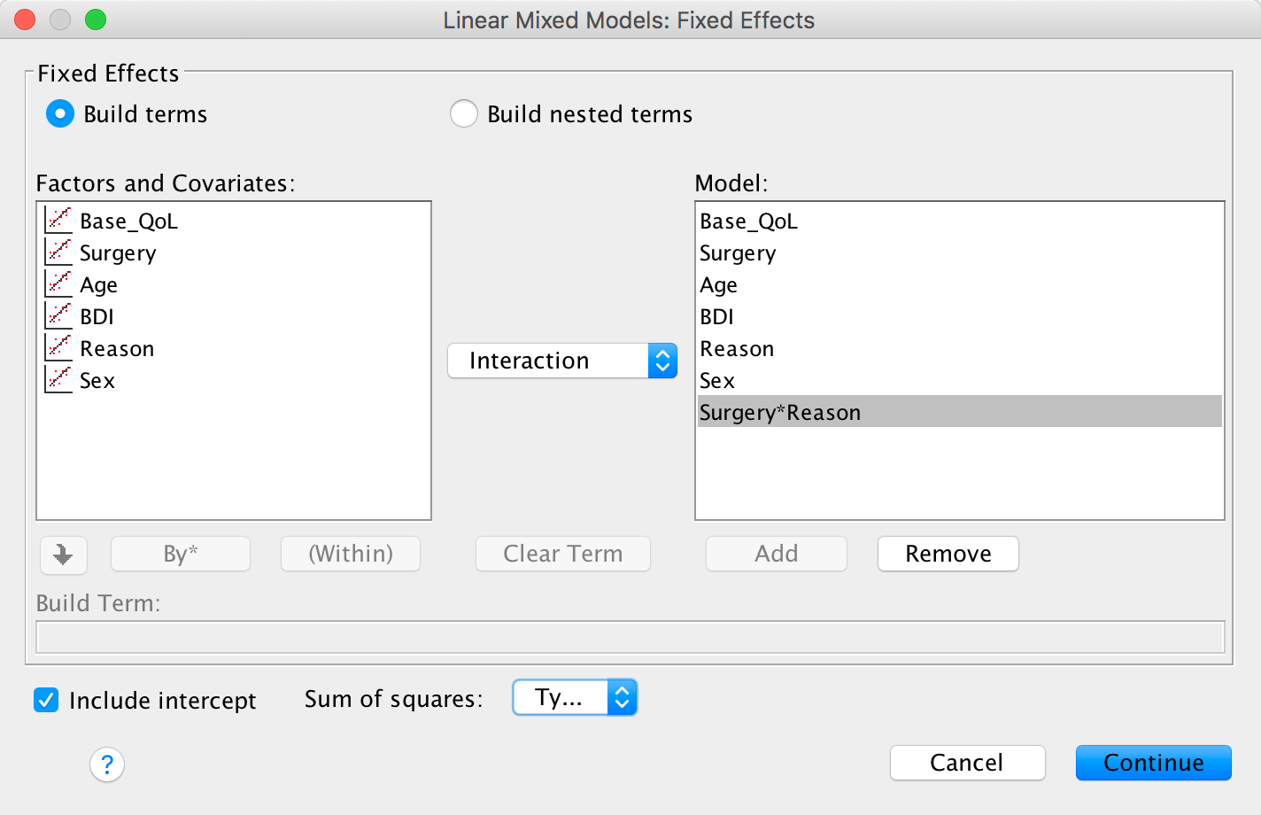Click the scale icon beside Reason variable
Screen dimensions: 1261x815
click(58, 348)
